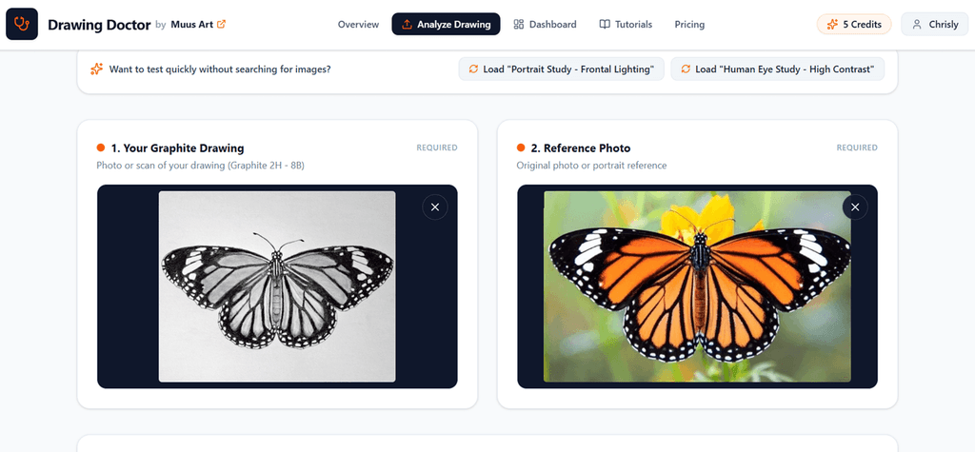Load the Human Eye Study - High Contrast sample
The image size is (975, 452).
tap(777, 69)
